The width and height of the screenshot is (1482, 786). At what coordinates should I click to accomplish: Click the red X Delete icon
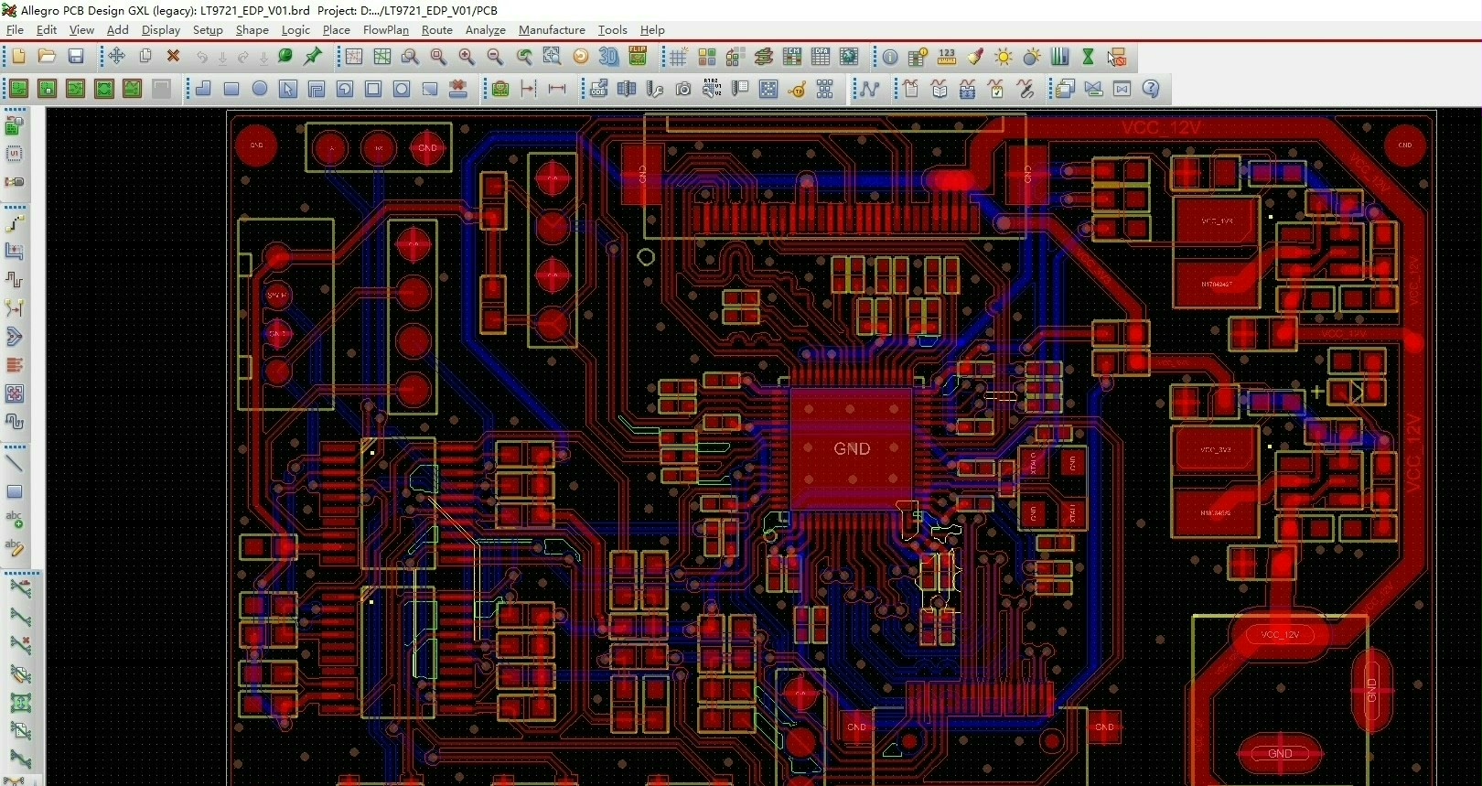coord(173,57)
